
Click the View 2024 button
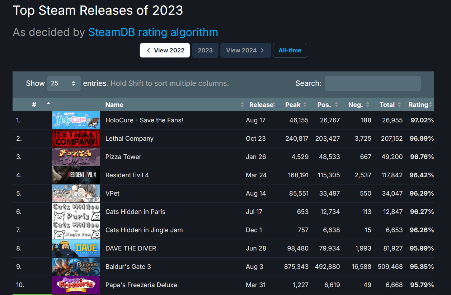click(x=245, y=50)
